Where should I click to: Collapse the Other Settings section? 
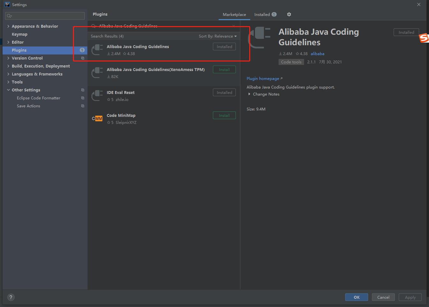8,90
